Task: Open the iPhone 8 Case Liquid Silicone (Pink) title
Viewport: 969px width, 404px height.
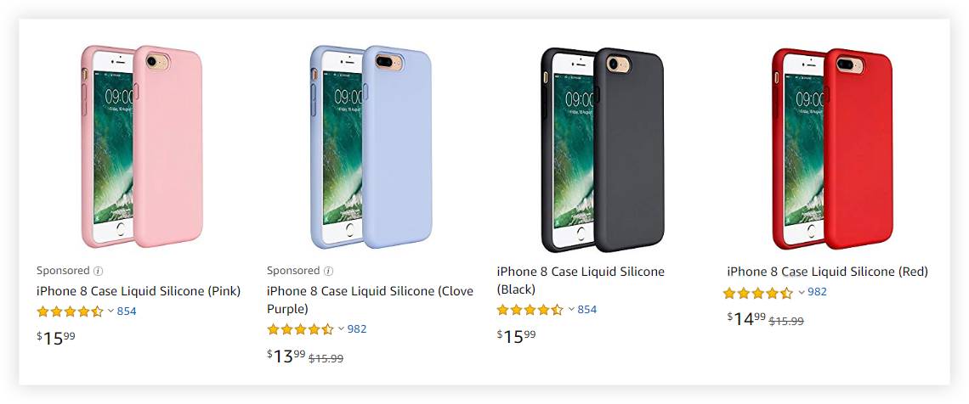Action: pos(139,291)
